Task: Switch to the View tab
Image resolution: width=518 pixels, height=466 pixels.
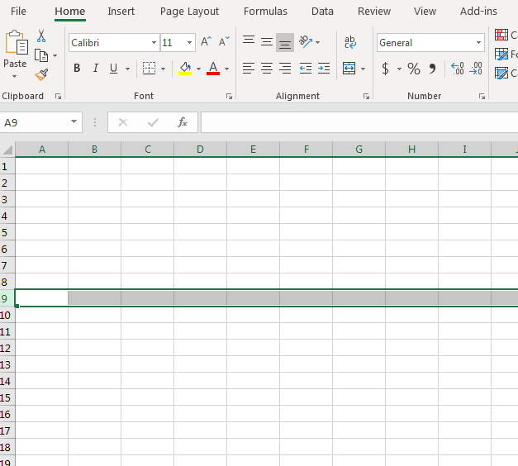Action: coord(425,12)
